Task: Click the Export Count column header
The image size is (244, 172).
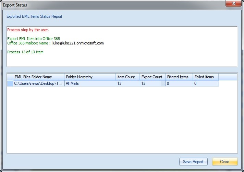Action: click(152, 77)
